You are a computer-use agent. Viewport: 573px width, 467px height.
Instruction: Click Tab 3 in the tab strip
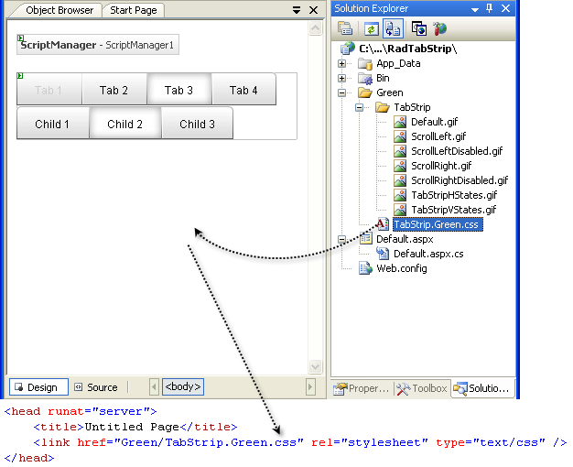tap(179, 90)
